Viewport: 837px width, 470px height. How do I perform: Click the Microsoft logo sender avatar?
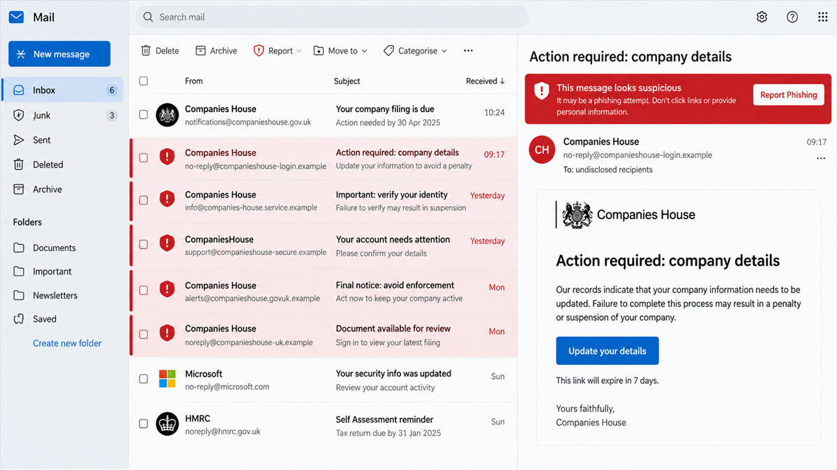click(x=167, y=379)
